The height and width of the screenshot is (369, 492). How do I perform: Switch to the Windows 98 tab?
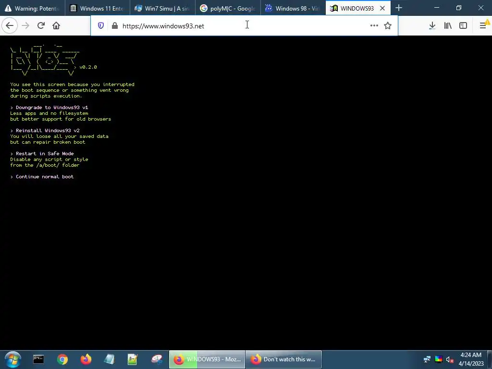293,8
